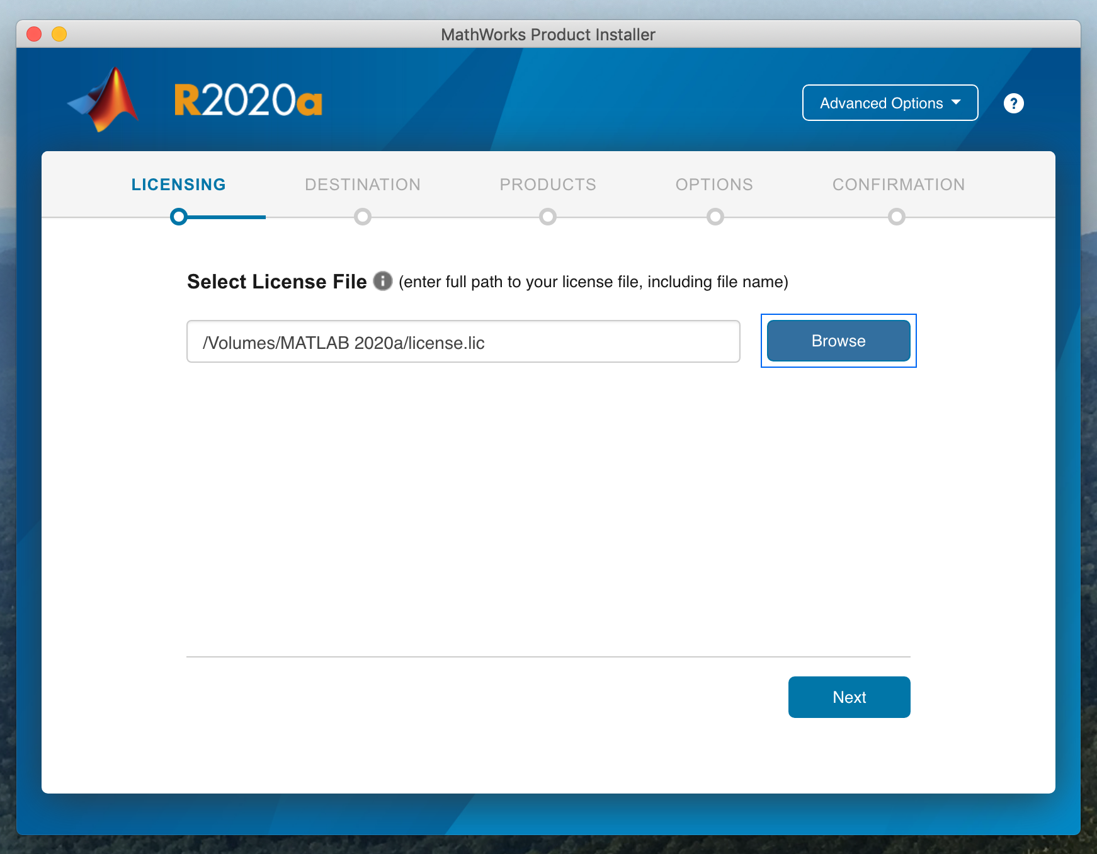Click the progress circle under Destination

pos(363,217)
